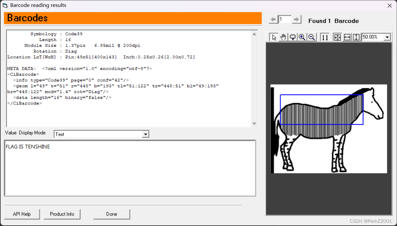The height and width of the screenshot is (226, 397).
Task: Open the 50.00% zoom level dropdown
Action: pos(387,37)
